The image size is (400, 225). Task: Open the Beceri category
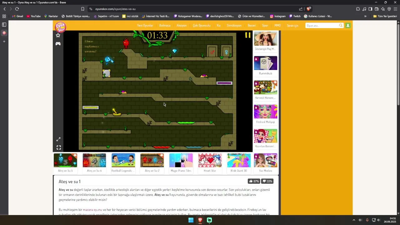tap(252, 26)
